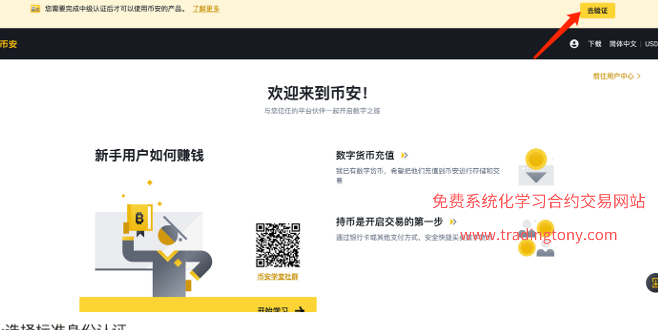
Task: Click the 币安 logo in the header
Action: point(8,44)
